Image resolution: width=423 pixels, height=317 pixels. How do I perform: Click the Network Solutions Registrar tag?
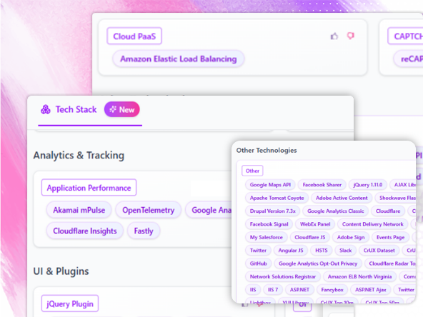283,276
